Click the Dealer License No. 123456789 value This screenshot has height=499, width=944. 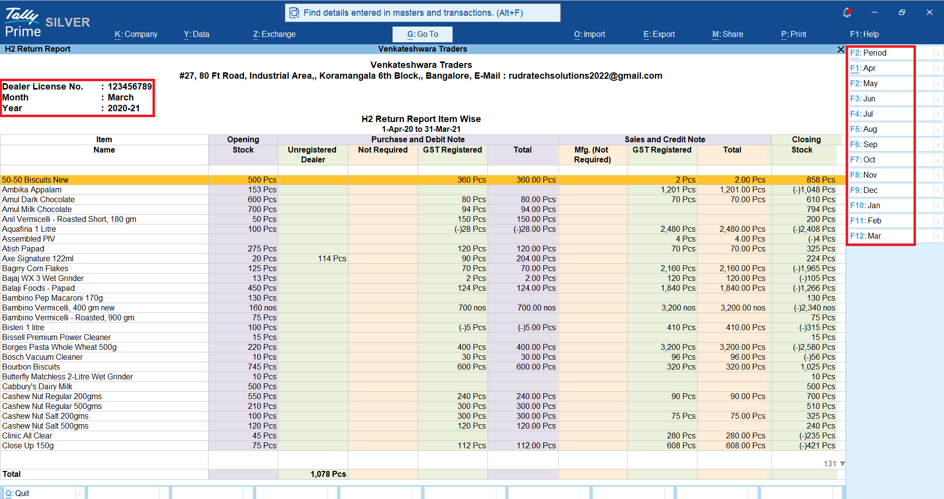[x=130, y=87]
